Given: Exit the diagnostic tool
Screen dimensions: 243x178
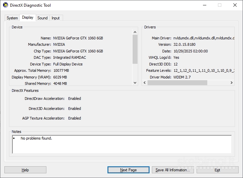Looking at the screenshot, I should 217,170.
